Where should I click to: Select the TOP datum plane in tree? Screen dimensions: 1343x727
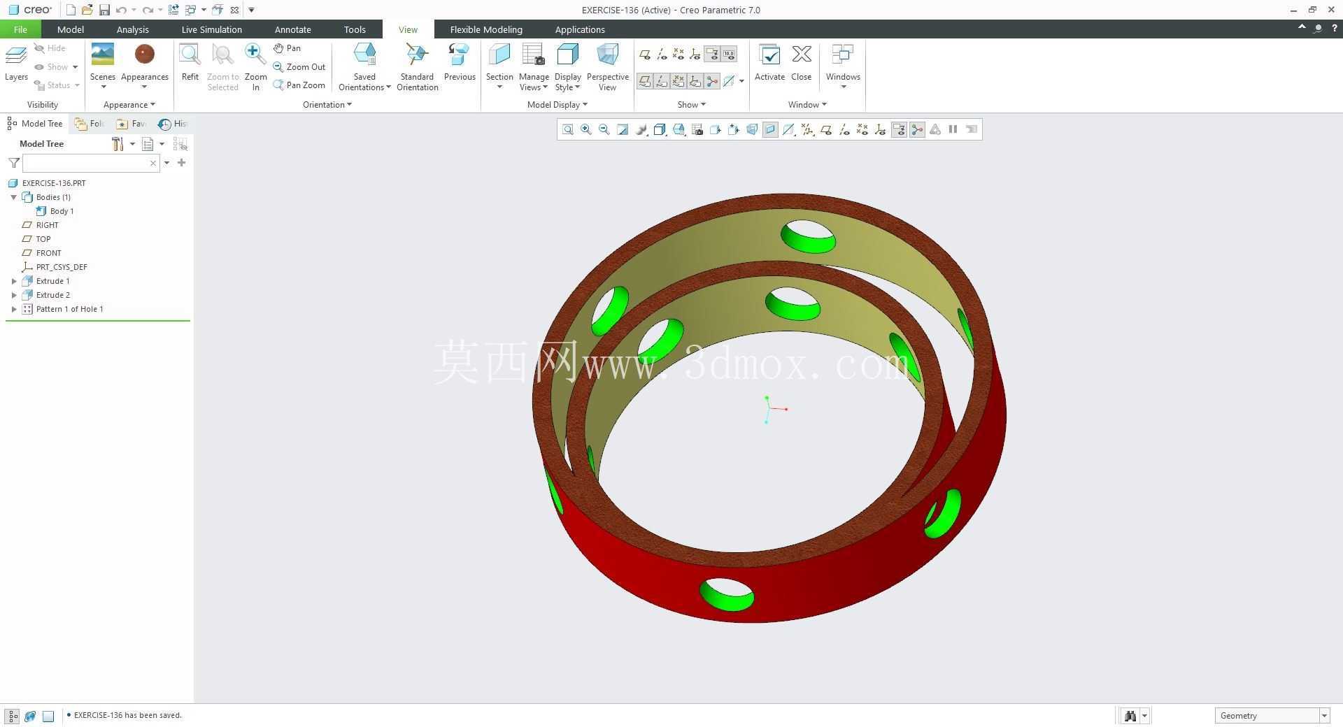pos(43,239)
